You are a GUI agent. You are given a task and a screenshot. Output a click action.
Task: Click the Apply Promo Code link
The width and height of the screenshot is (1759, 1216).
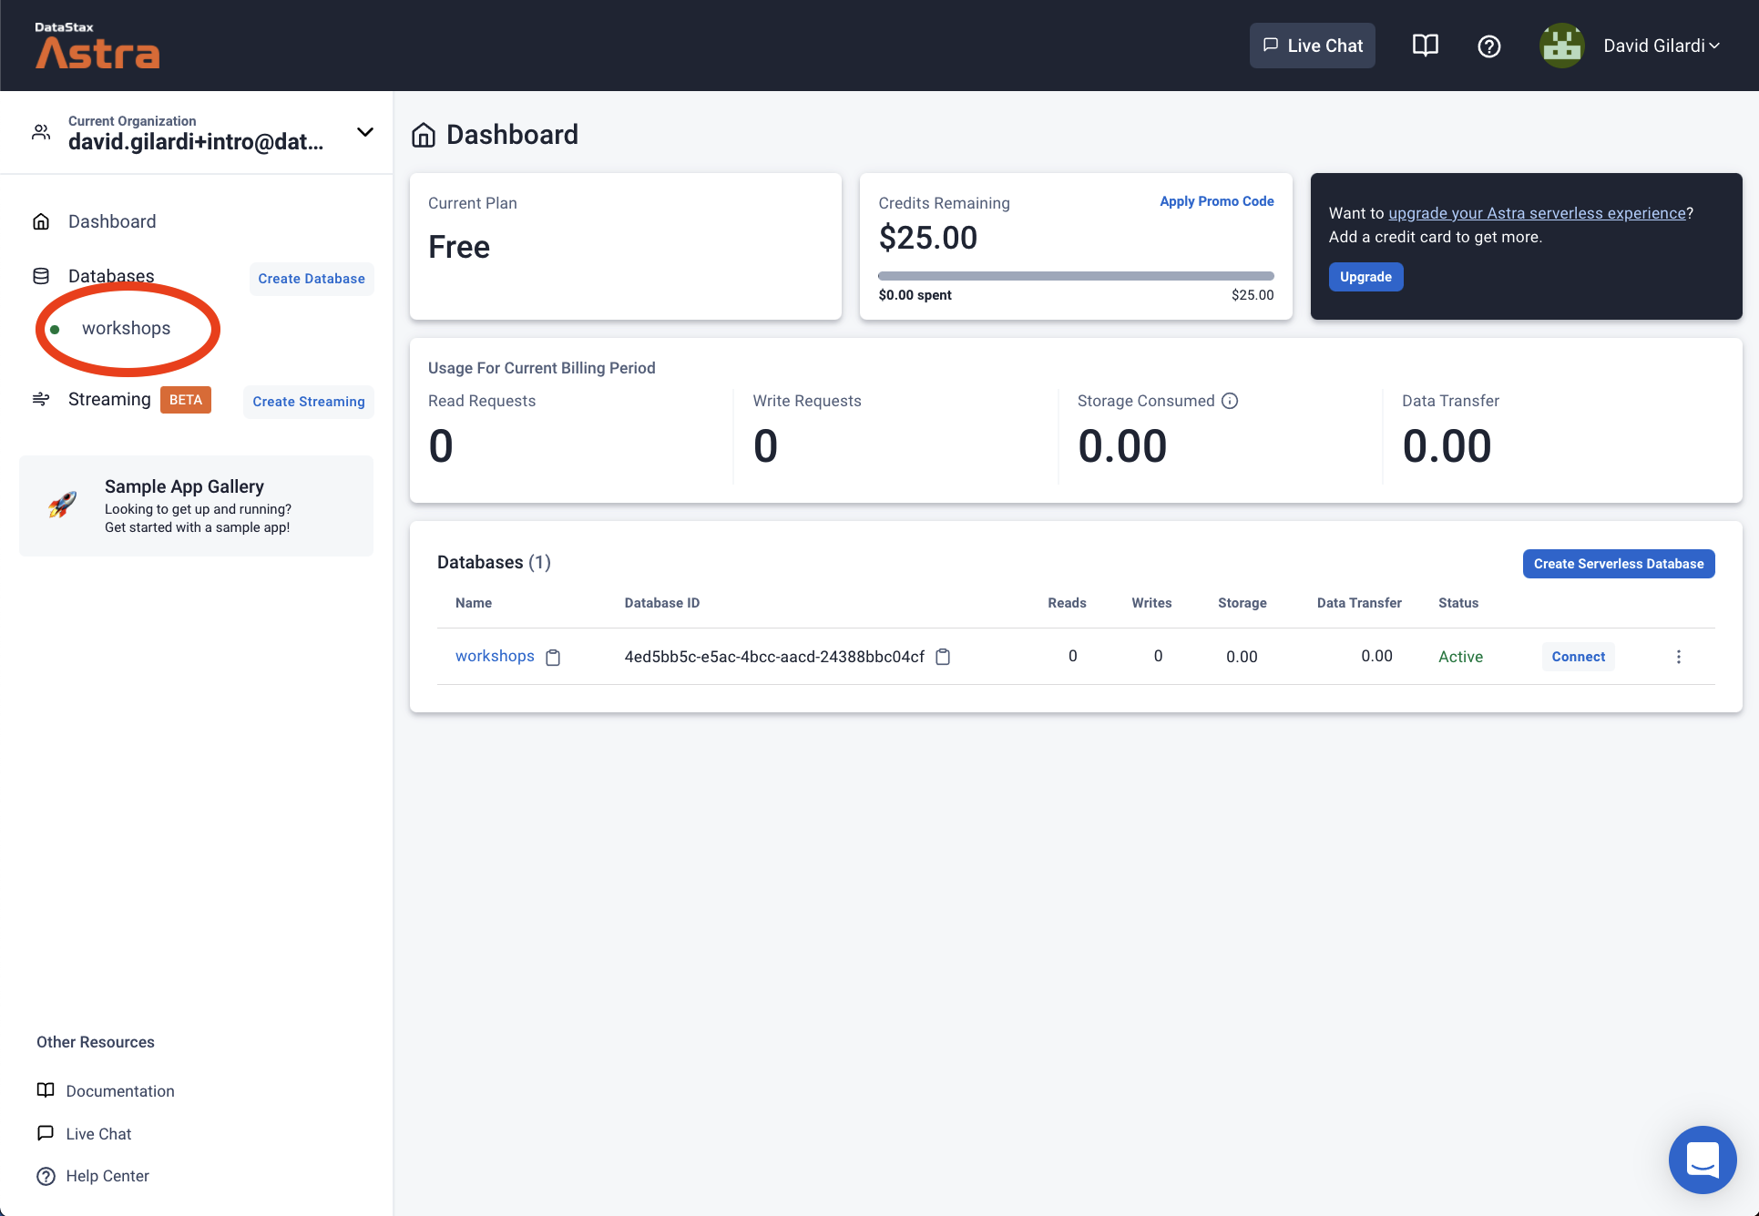[x=1216, y=201]
